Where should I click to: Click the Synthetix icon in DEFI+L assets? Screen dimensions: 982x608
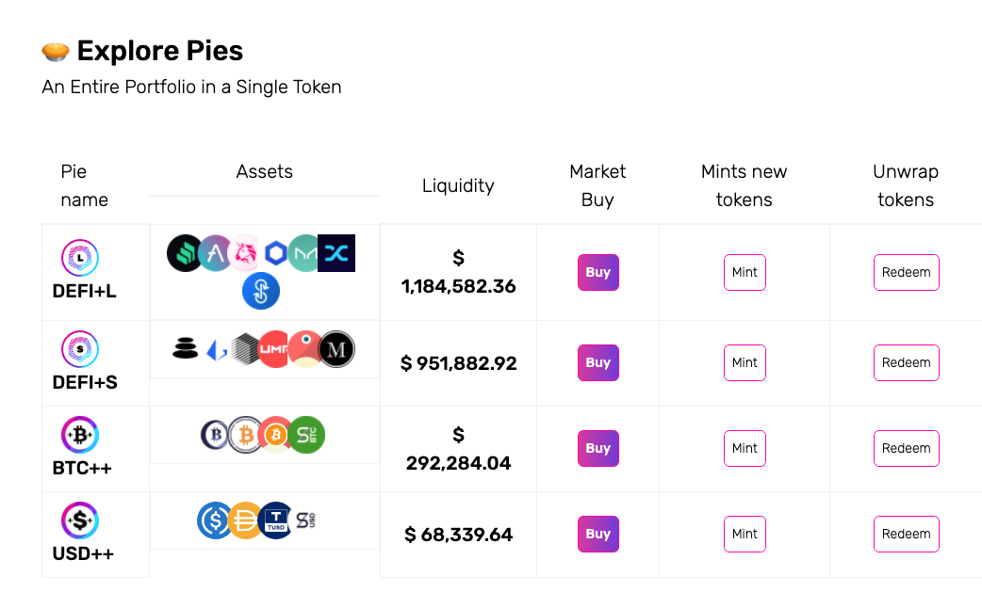click(336, 253)
